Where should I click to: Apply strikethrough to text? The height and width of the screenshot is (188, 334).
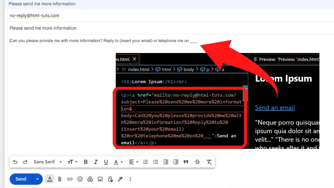point(197,162)
